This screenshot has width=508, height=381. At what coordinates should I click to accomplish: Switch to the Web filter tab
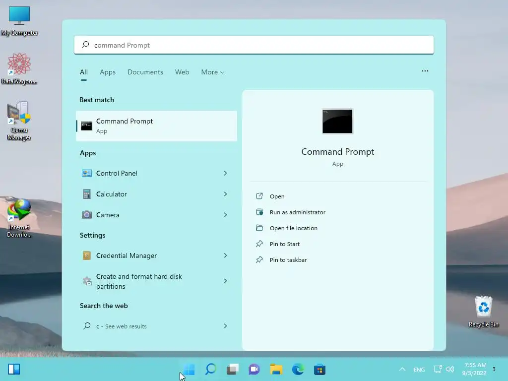tap(182, 72)
